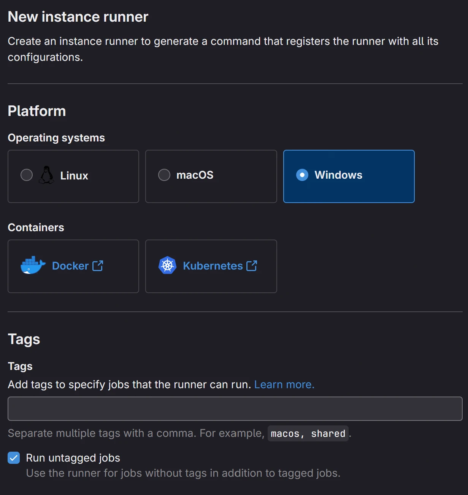Select the macOS radio button

(164, 175)
